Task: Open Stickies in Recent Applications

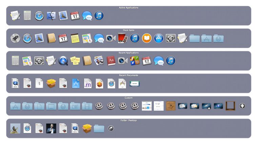Action: (x=75, y=61)
